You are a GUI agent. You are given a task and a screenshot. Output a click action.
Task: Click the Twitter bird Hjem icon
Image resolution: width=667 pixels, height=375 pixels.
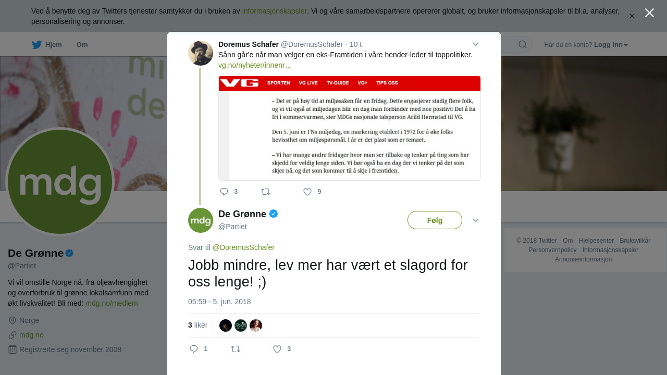pyautogui.click(x=36, y=45)
